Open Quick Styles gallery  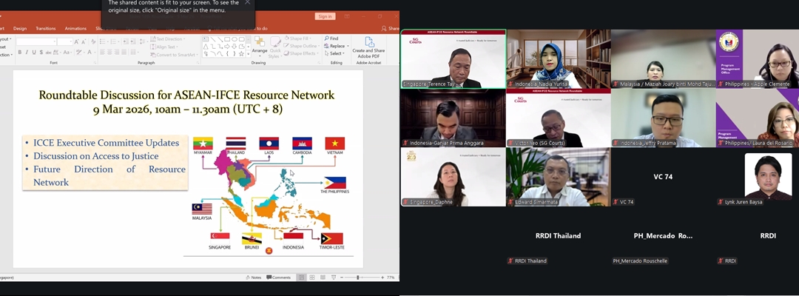[x=275, y=48]
